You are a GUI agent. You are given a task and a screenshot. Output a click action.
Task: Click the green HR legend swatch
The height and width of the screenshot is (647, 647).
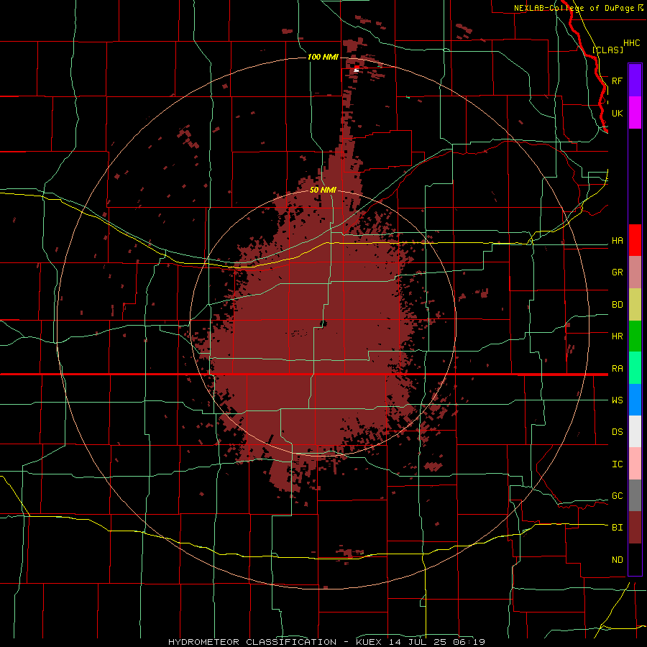tap(635, 336)
